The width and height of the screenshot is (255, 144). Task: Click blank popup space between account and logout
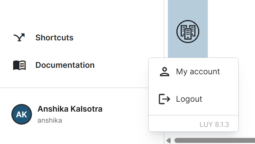coord(193,85)
